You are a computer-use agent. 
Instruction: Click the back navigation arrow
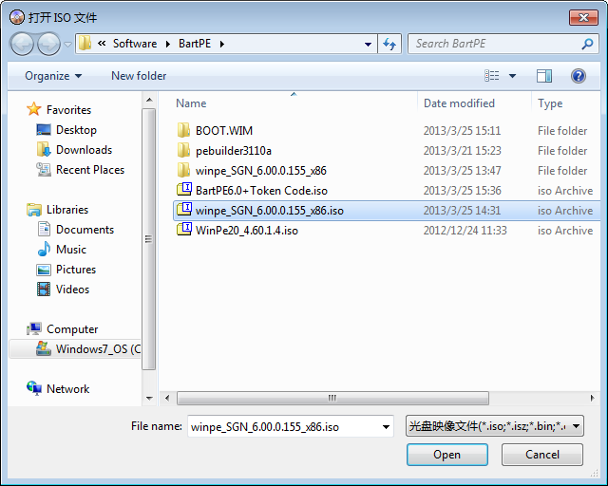coord(23,44)
